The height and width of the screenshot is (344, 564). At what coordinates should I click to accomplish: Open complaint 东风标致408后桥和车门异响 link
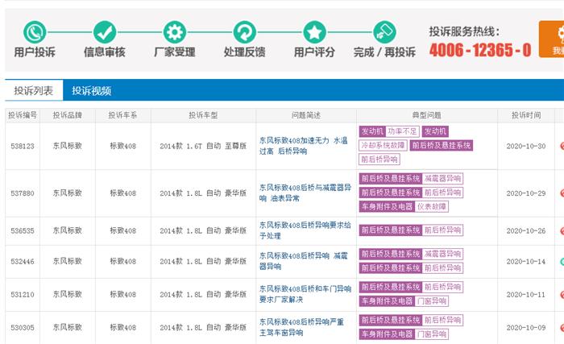pyautogui.click(x=305, y=294)
